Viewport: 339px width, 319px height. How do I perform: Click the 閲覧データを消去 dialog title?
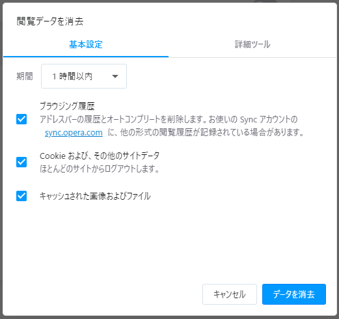coord(50,21)
